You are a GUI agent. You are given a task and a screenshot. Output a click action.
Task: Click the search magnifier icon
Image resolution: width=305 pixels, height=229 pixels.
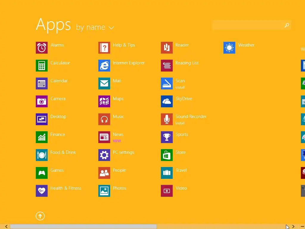(287, 25)
